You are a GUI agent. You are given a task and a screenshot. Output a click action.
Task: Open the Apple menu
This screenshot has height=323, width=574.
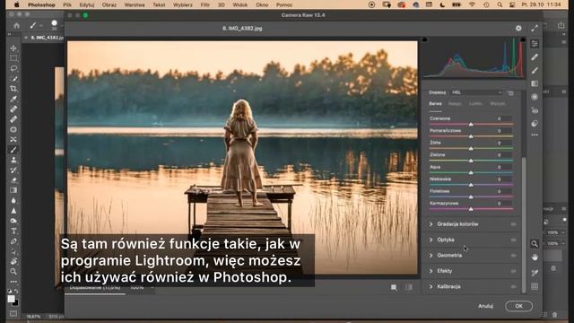(x=17, y=4)
